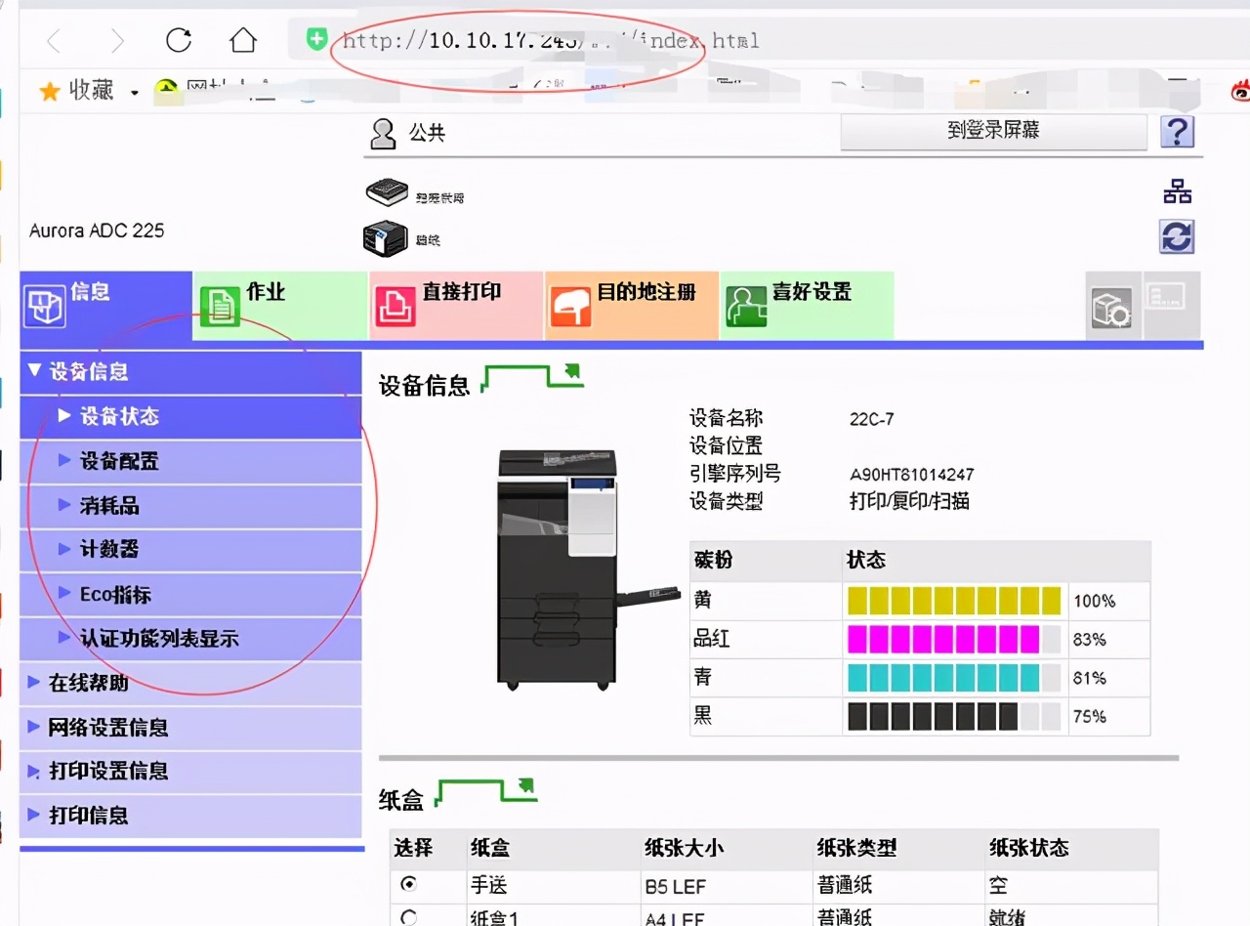This screenshot has height=926, width=1250.
Task: Open the help question mark icon
Action: [1178, 133]
